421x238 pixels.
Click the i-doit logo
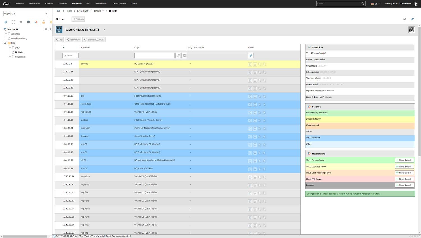tap(6, 4)
